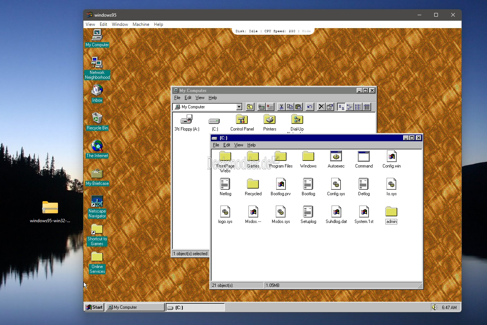The width and height of the screenshot is (487, 325).
Task: Select the Setuplog file
Action: click(308, 215)
